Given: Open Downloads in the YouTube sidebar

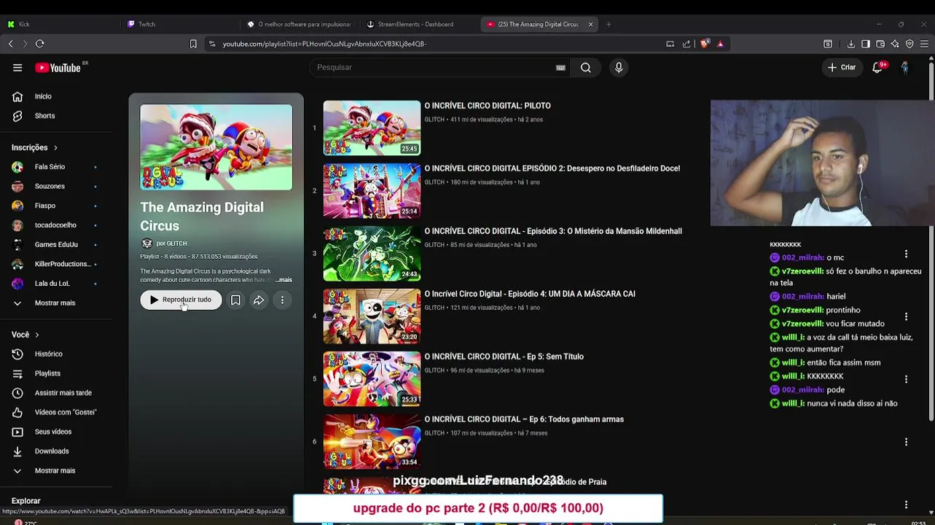Looking at the screenshot, I should pos(51,451).
